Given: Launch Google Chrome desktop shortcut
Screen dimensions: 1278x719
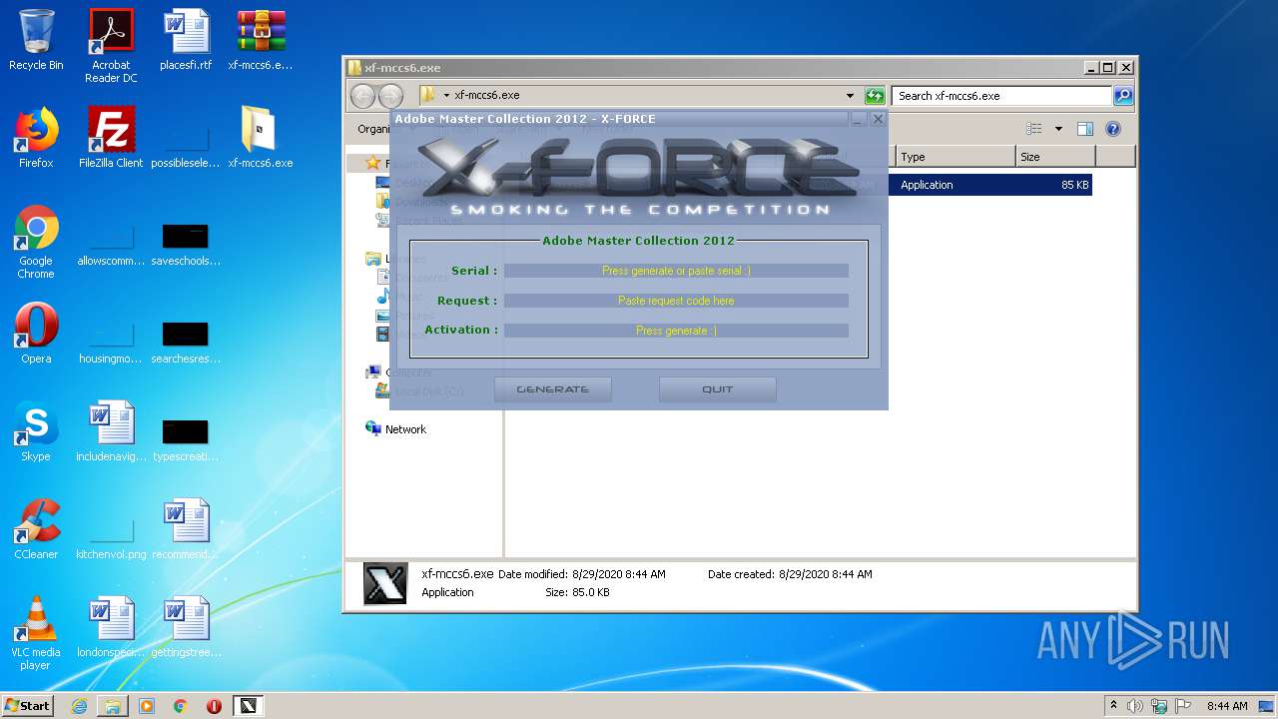Looking at the screenshot, I should pyautogui.click(x=36, y=242).
